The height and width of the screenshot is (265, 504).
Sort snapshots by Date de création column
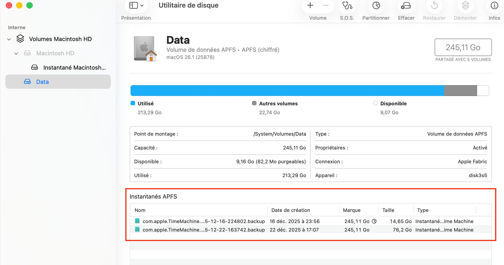click(291, 210)
